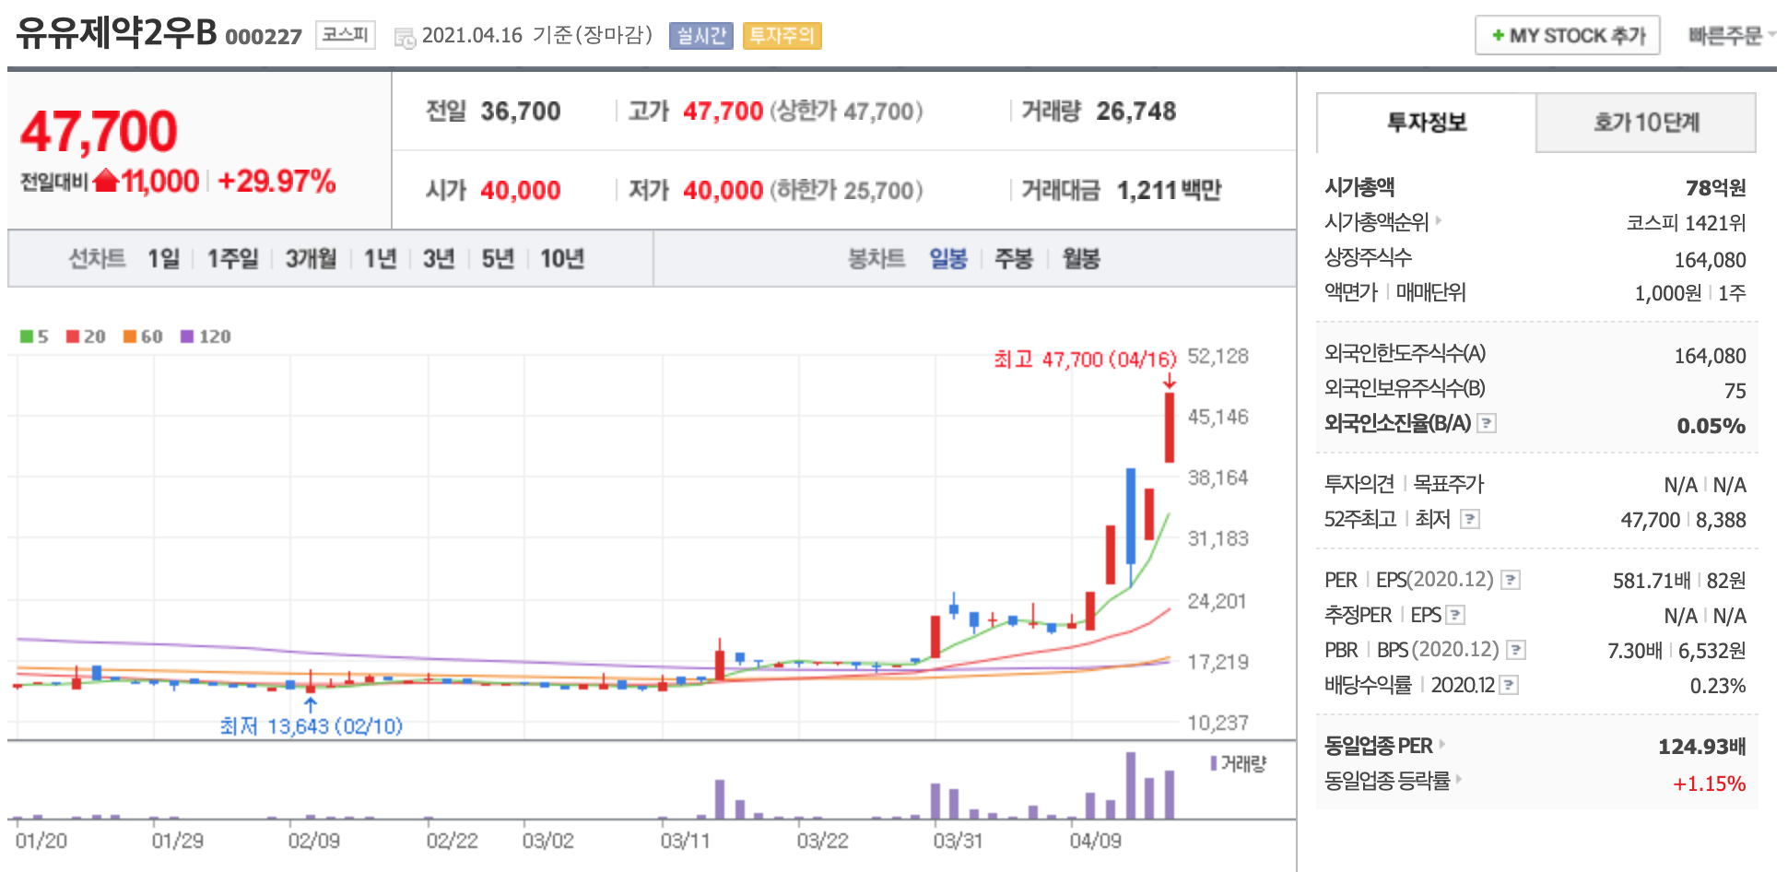Open the 동일업종 등락률 link
The image size is (1788, 872).
(x=1394, y=781)
